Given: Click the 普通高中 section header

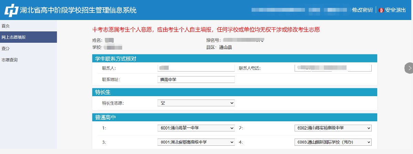Looking at the screenshot, I should tap(235, 117).
